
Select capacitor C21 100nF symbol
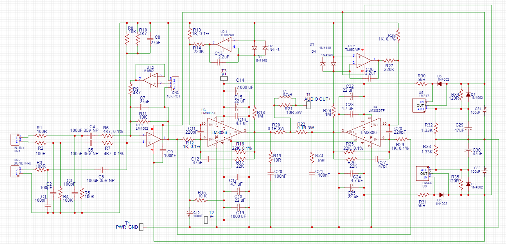click(312, 173)
